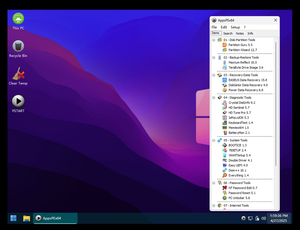Open Partition Wizard 12.7 icon
This screenshot has width=300, height=230.
click(225, 50)
